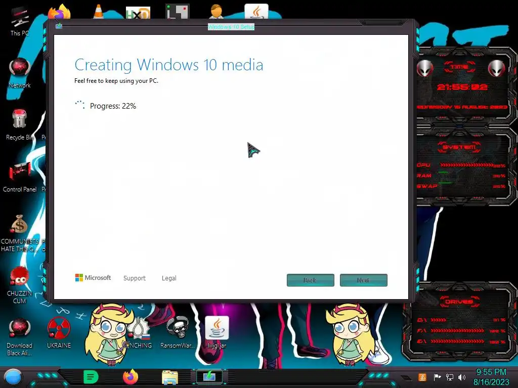Open Download Black Ali... desktop icon
Viewport: 518px width, 388px height.
[x=20, y=336]
